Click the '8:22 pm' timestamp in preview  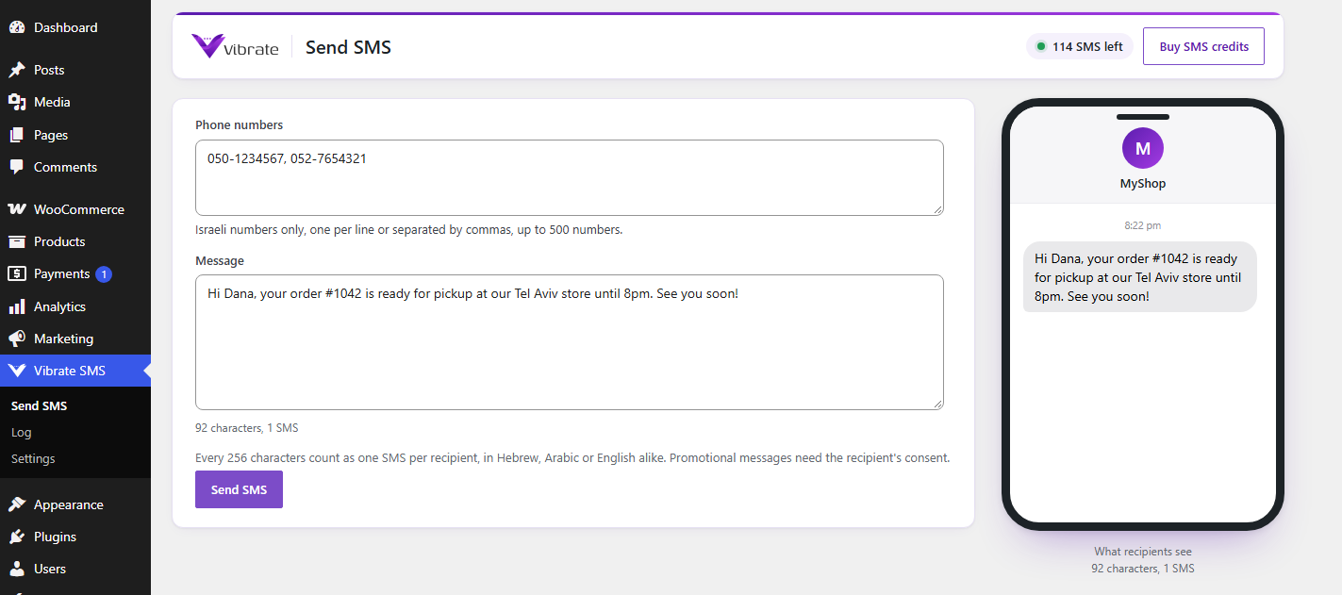(1143, 225)
